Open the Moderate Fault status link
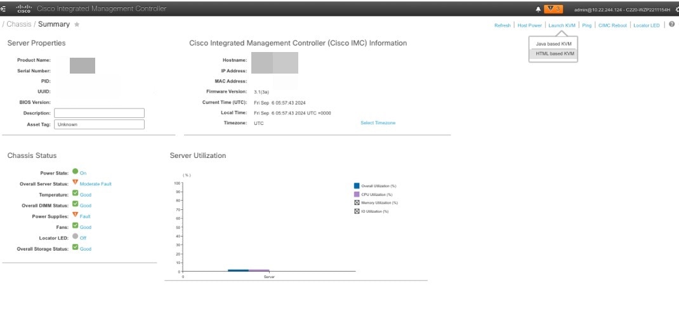The image size is (679, 321). 95,184
